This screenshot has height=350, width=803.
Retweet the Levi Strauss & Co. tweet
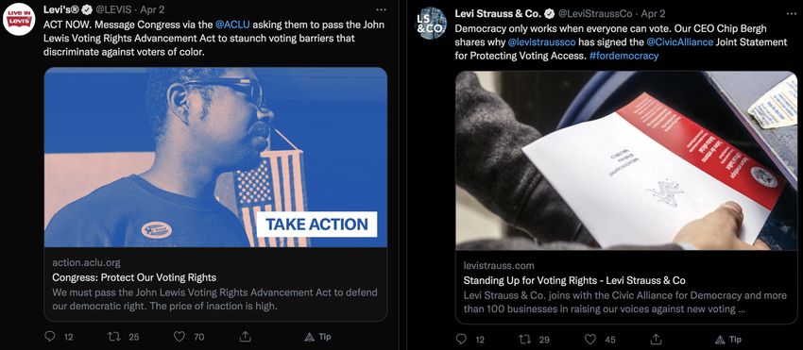[525, 339]
